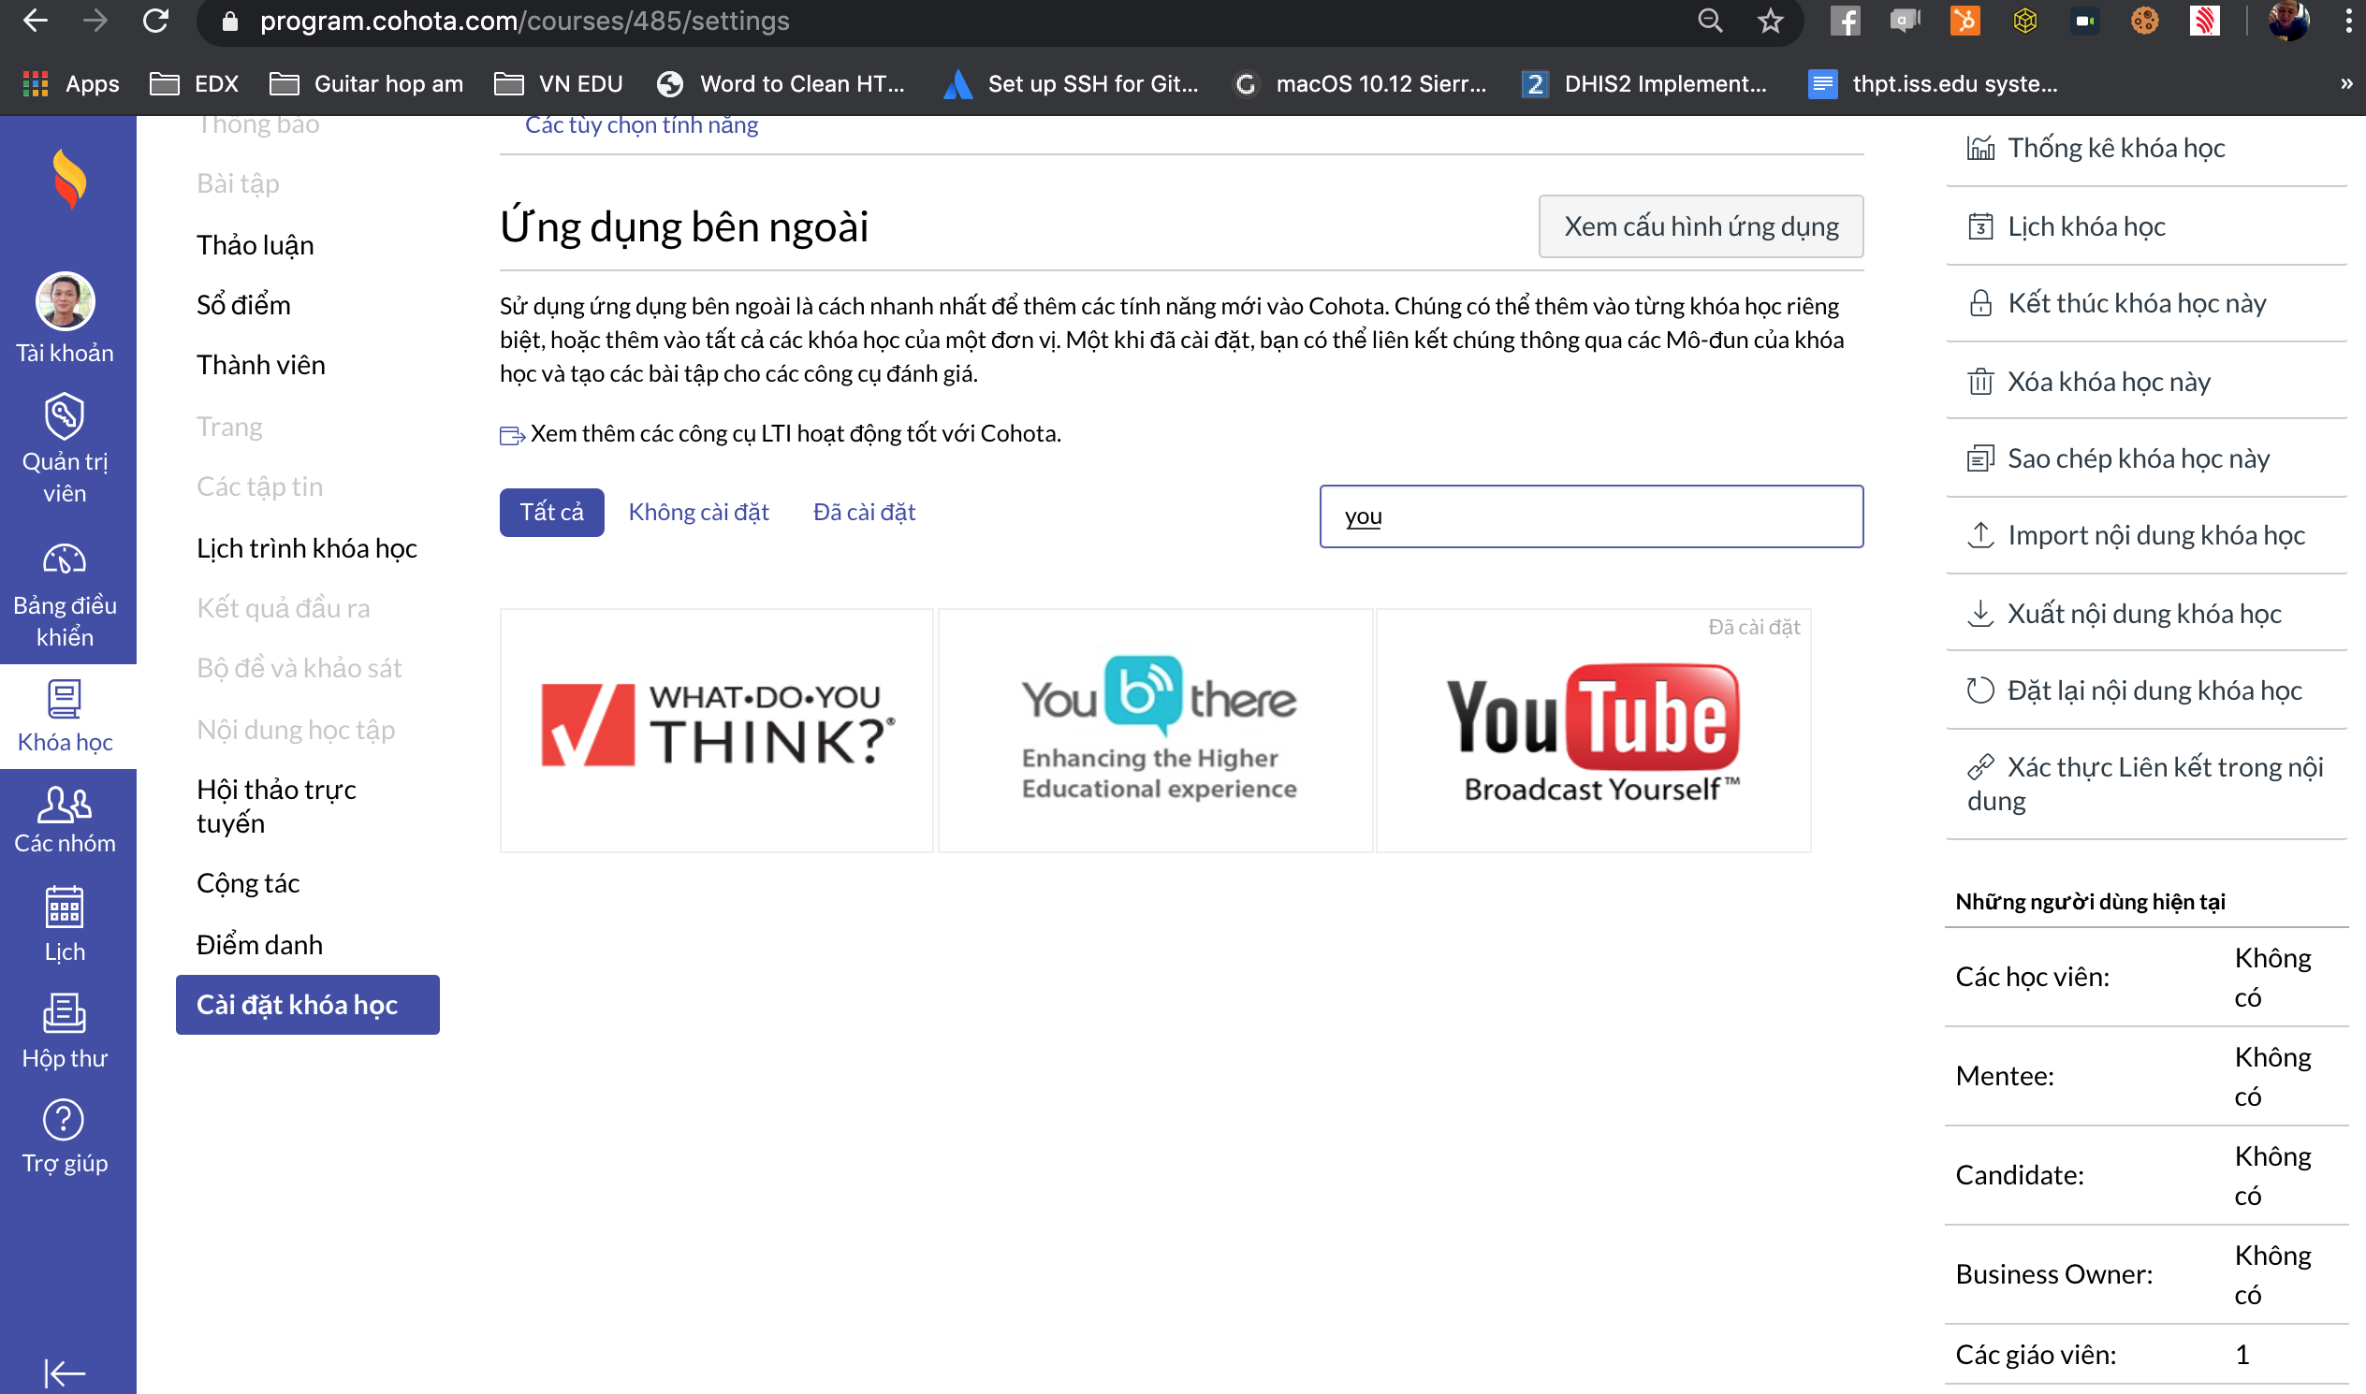Screen dimensions: 2366x1394
Task: Open Thảo luận in course menu
Action: [255, 245]
